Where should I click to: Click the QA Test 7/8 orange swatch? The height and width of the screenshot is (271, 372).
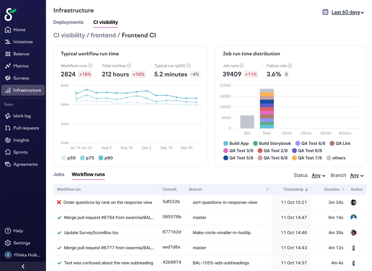[x=294, y=158]
